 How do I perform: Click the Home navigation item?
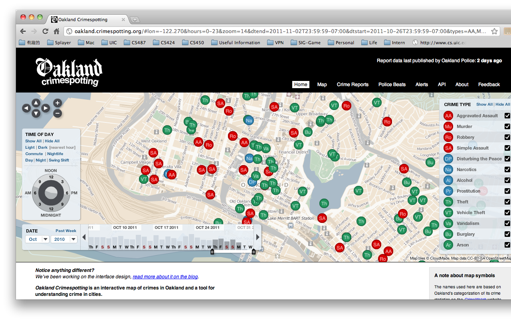click(301, 85)
